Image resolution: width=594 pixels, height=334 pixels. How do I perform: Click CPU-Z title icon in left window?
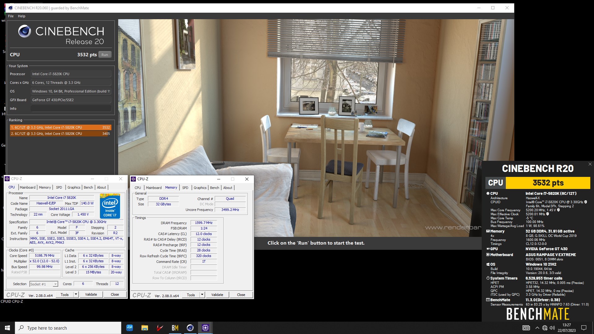pyautogui.click(x=7, y=179)
